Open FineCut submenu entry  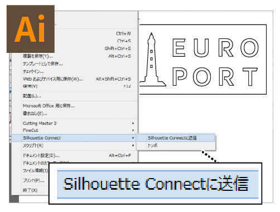click(x=74, y=130)
